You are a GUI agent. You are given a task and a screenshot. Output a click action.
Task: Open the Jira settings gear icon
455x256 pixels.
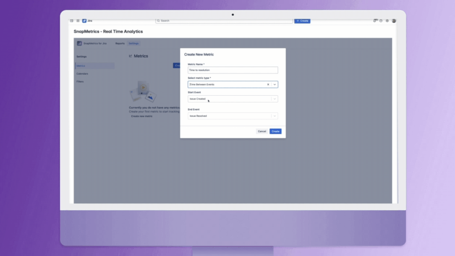(x=388, y=21)
